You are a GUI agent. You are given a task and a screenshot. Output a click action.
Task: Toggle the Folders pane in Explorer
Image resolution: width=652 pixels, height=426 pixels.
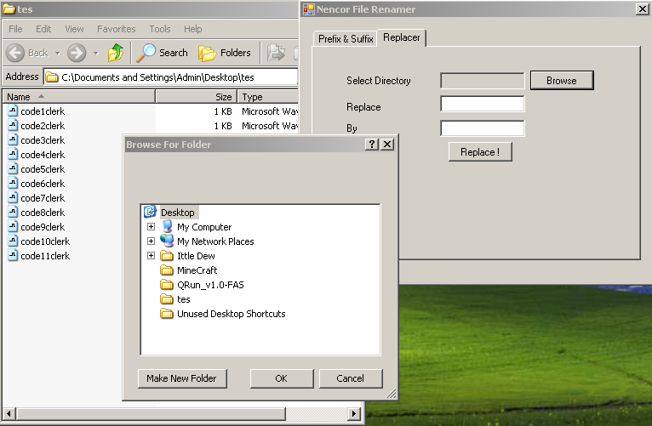(x=225, y=53)
